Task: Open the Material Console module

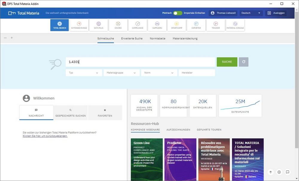Action: (x=235, y=25)
